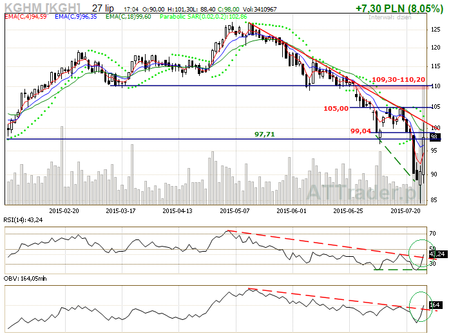Click the OBV: 164,05mln panel title
451x336 pixels.
[25, 279]
